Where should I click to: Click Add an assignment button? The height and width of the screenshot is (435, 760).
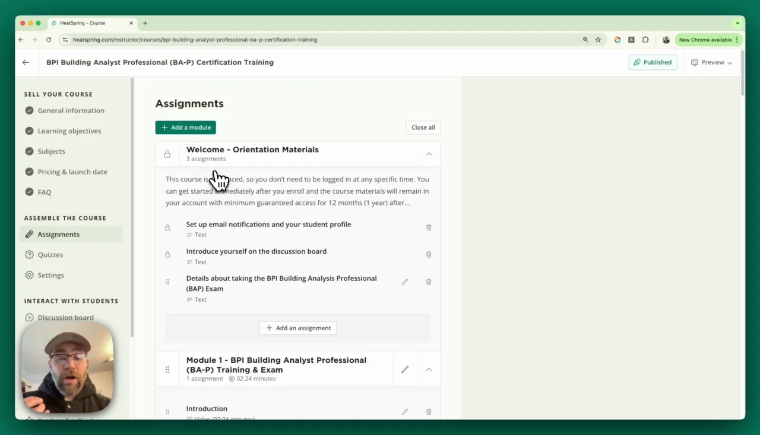pos(298,328)
